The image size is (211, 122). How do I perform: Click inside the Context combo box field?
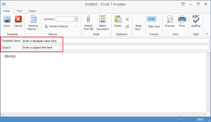(65, 19)
